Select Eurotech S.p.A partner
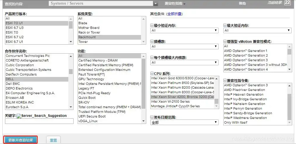Image resolution: width=296 pixels, height=144 pixels. coord(36,107)
